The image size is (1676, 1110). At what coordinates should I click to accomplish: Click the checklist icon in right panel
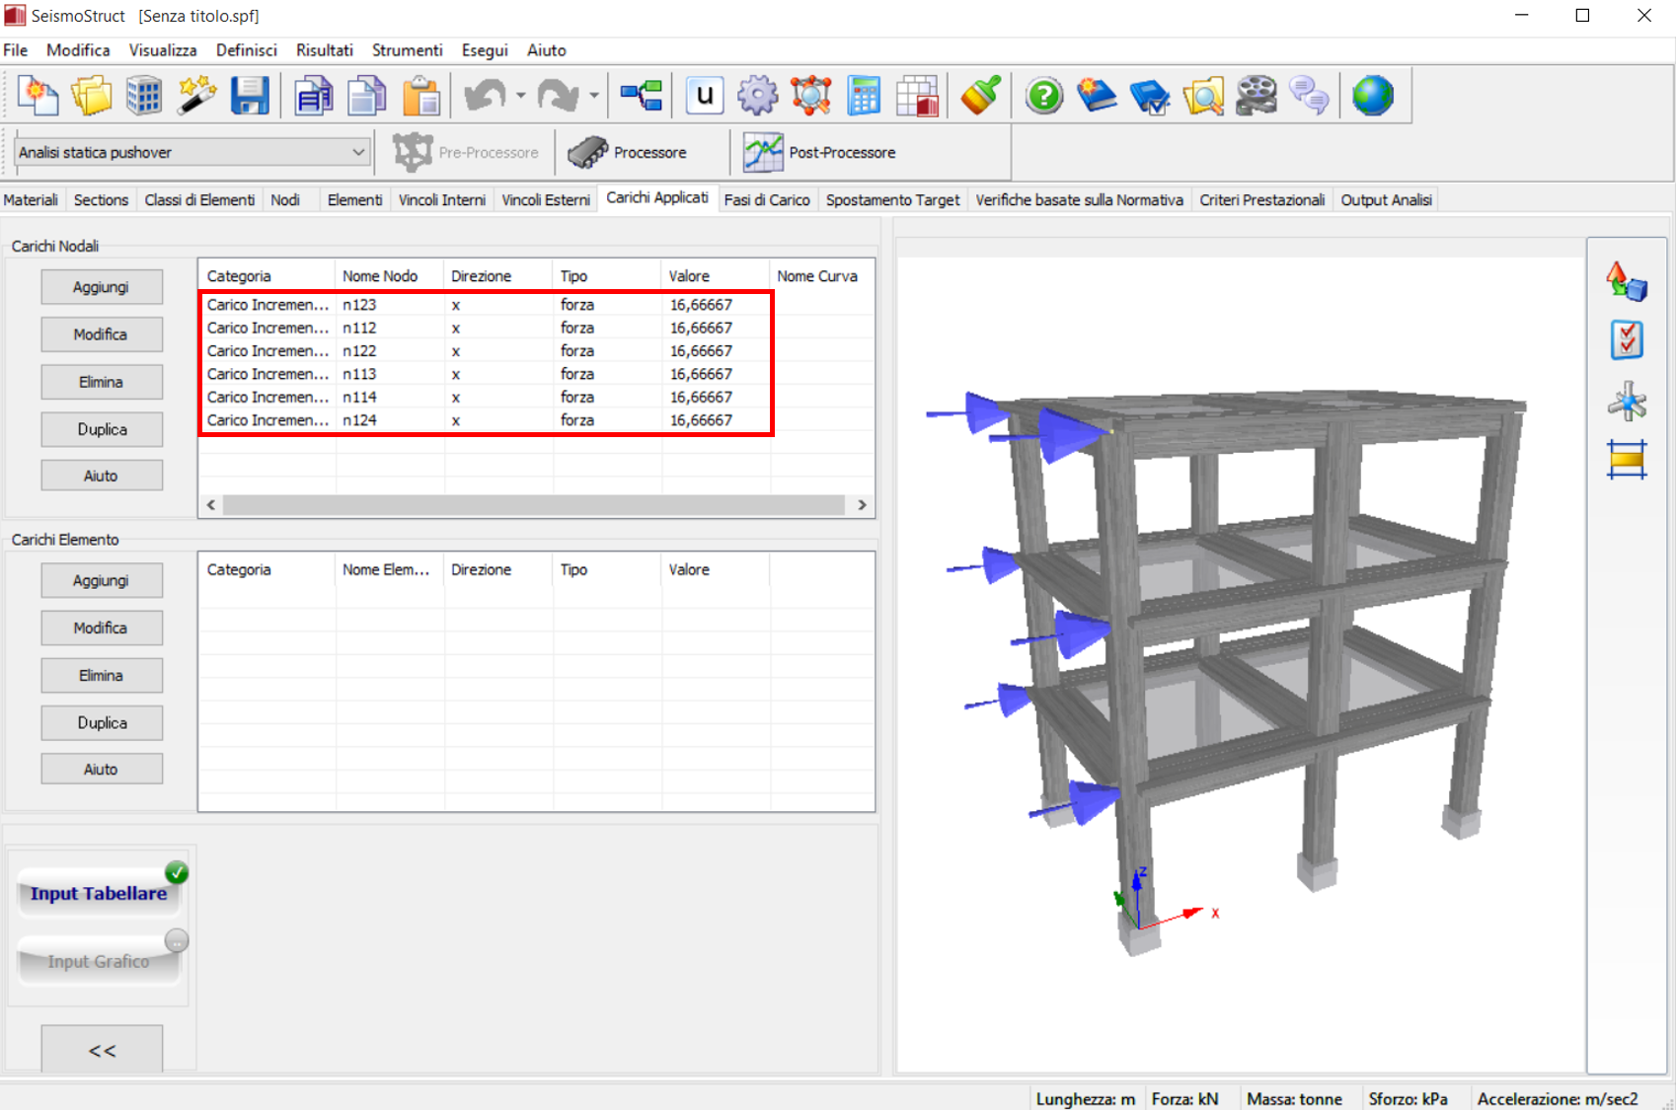click(1626, 340)
